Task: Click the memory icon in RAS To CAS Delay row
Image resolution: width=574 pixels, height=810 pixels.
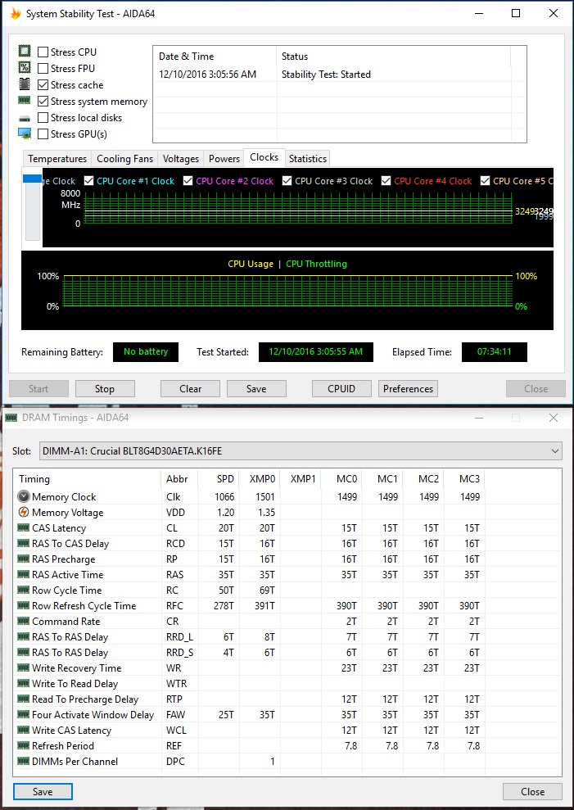Action: 23,543
